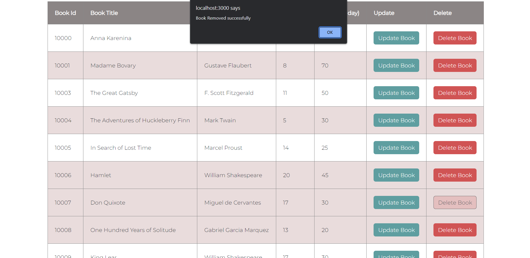Click book id 10005 cell
The width and height of the screenshot is (530, 258).
tap(63, 147)
